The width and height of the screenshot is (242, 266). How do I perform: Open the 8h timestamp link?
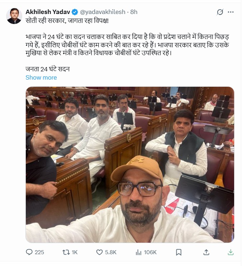click(x=134, y=12)
